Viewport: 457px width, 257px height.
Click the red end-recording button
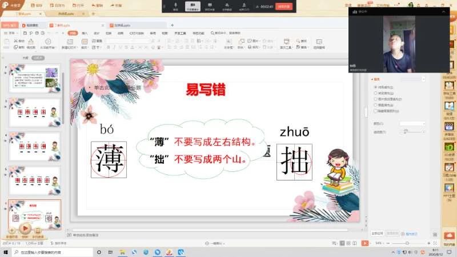(x=283, y=6)
